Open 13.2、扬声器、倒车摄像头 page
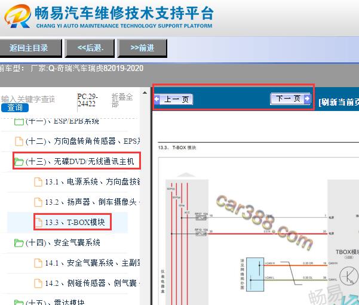This screenshot has height=305, width=359. click(x=93, y=202)
